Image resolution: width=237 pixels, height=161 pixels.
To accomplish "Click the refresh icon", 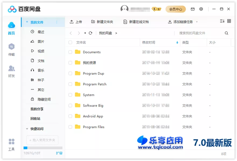I will [x=90, y=33].
